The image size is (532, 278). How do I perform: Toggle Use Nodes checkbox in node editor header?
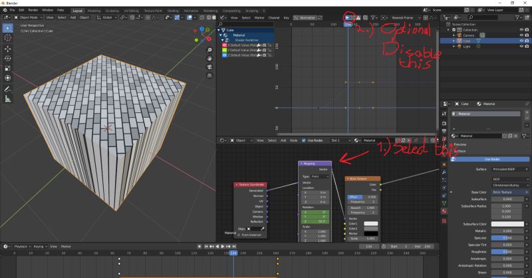[304, 140]
